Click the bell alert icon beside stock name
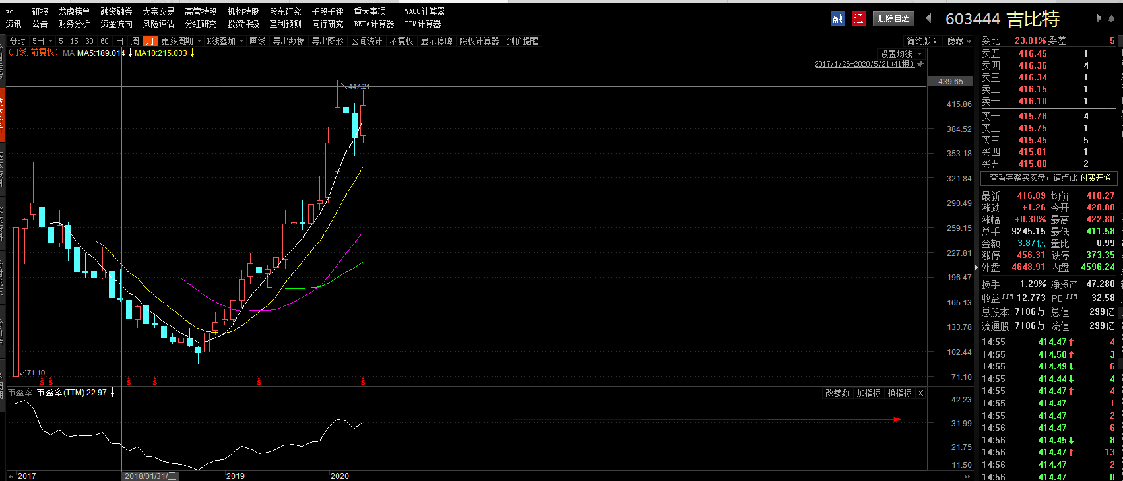 pos(1112,19)
